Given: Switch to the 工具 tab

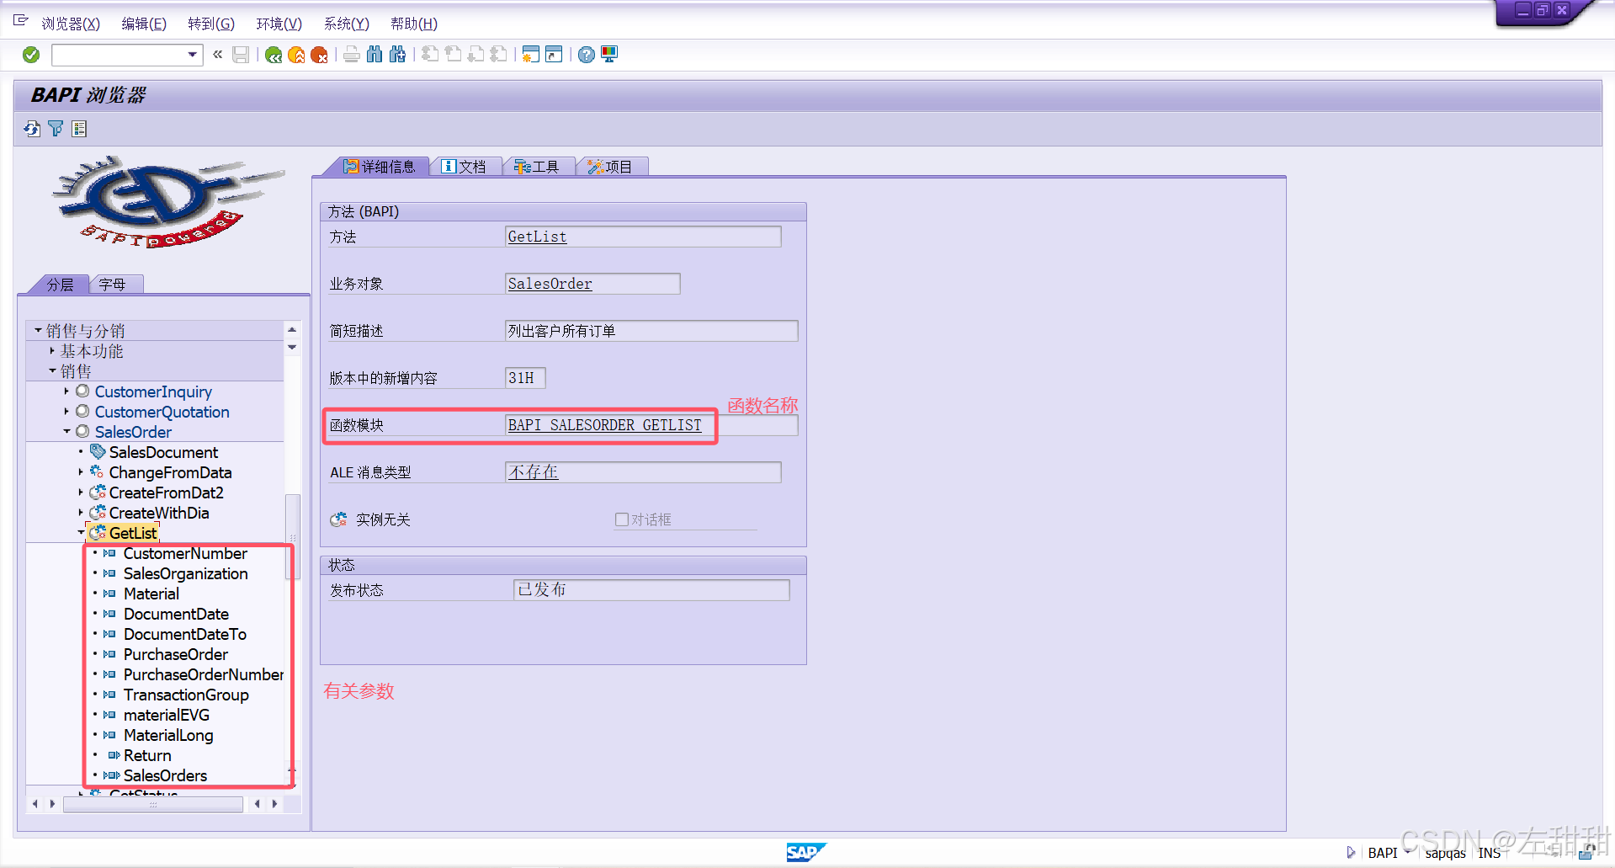Looking at the screenshot, I should (x=537, y=167).
